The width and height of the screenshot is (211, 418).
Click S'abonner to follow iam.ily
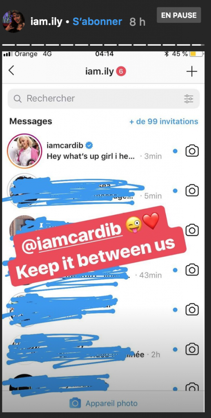click(x=97, y=22)
